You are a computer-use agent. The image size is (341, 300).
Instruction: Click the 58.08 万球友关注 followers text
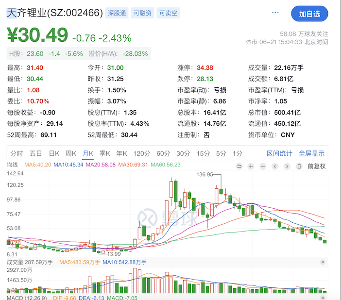pos(304,34)
